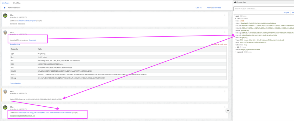294x121 pixels.
Task: Open the https://cybernotdienst.de result link
Action: click(22, 116)
